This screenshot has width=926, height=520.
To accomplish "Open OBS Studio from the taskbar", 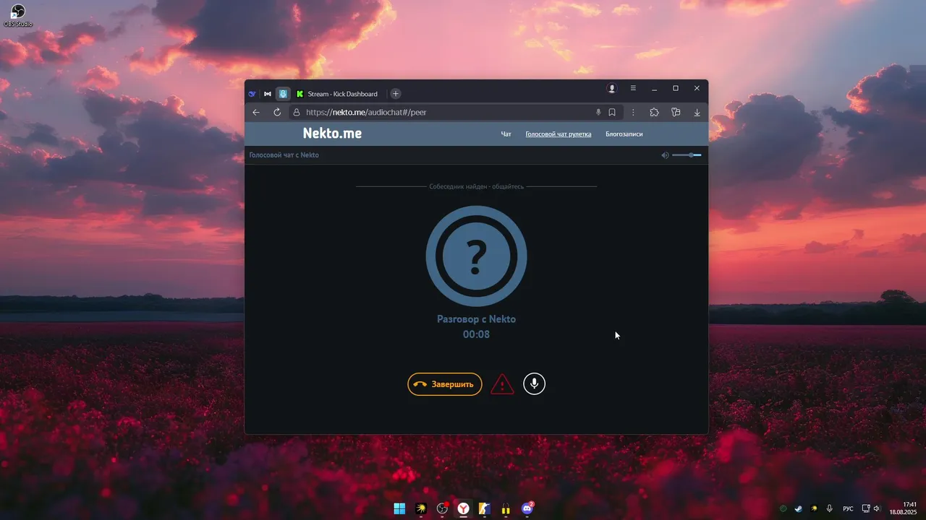I will click(442, 509).
